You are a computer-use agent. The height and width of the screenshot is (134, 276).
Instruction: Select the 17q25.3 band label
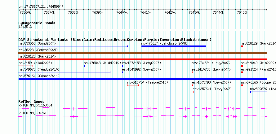[x=25, y=27]
